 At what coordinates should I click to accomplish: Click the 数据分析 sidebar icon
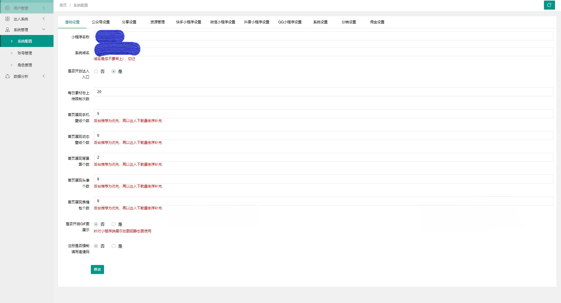point(7,76)
